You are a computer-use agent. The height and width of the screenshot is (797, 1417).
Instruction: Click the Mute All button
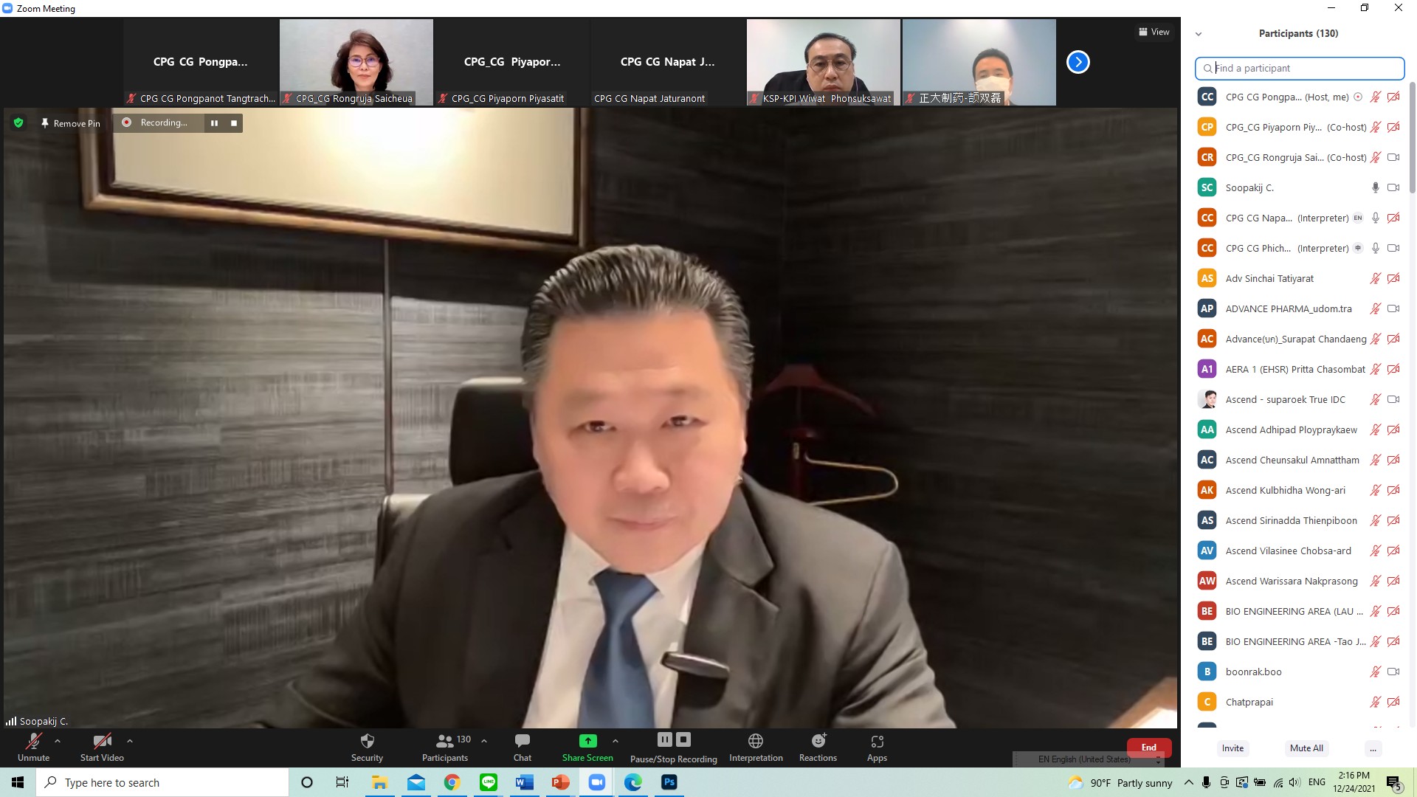point(1306,748)
